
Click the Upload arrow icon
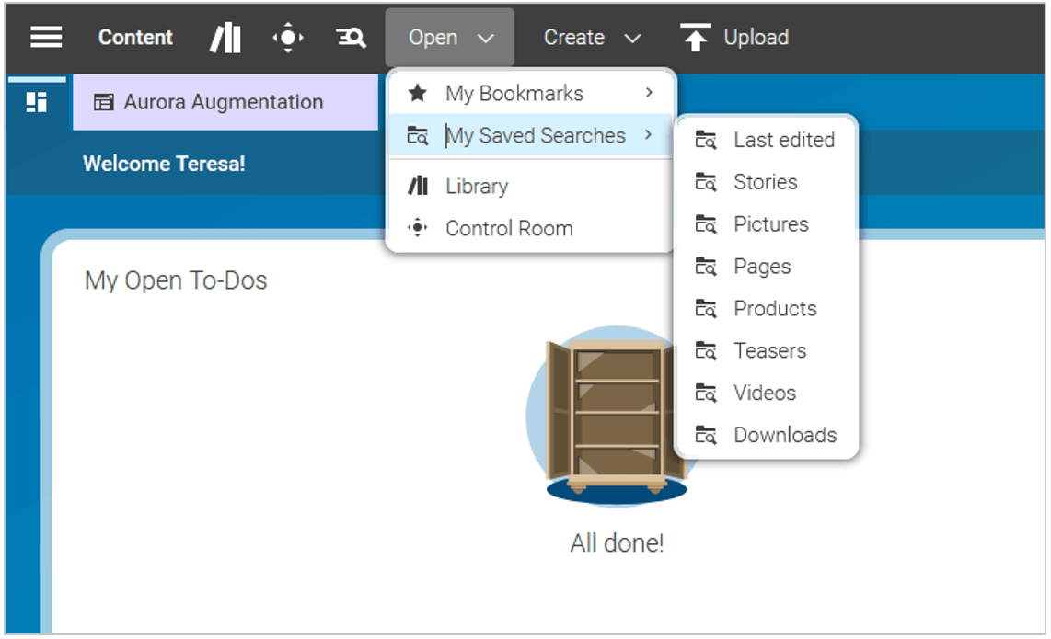[695, 38]
